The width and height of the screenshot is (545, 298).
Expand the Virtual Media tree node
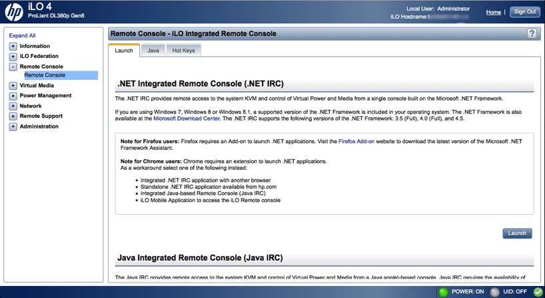[x=13, y=85]
